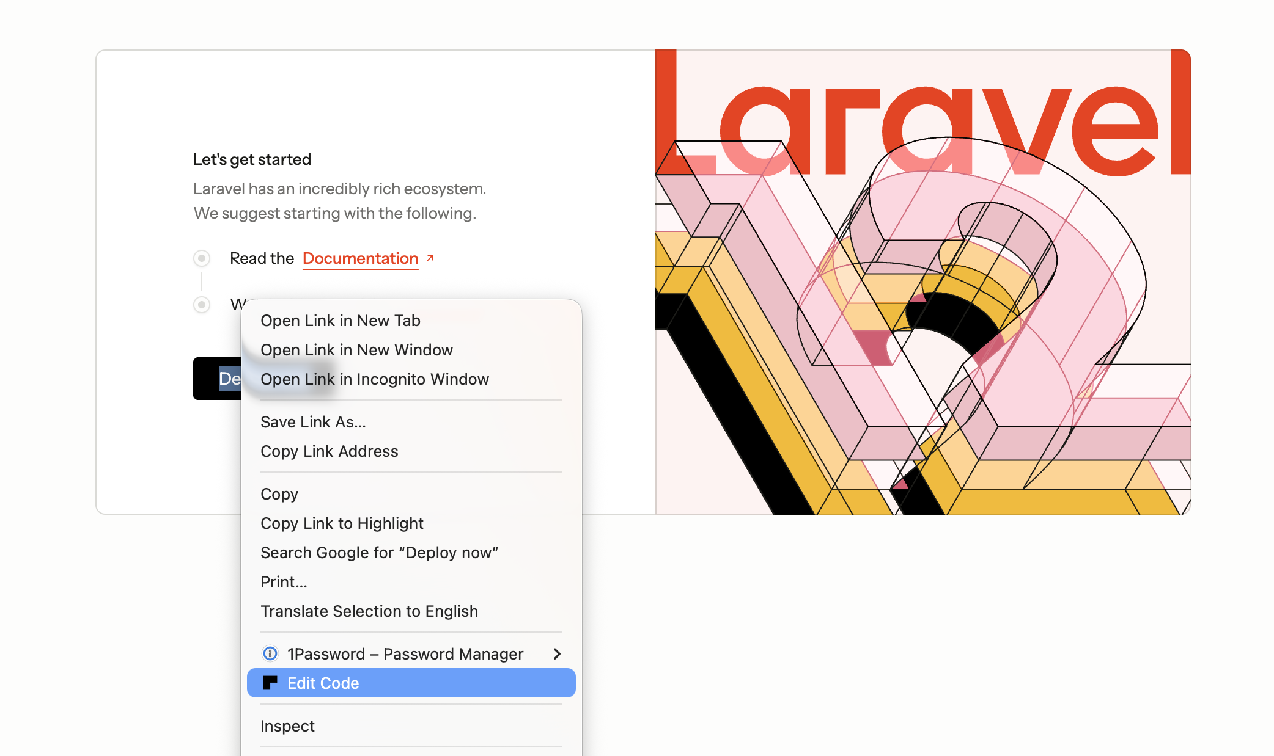Click the Edit Code extension icon

tap(270, 683)
